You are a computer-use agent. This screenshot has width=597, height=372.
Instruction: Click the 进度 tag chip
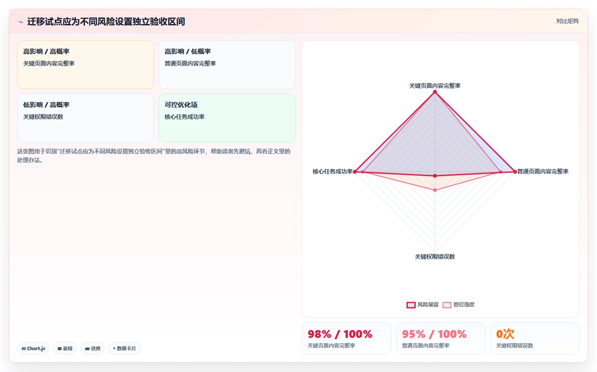click(92, 348)
